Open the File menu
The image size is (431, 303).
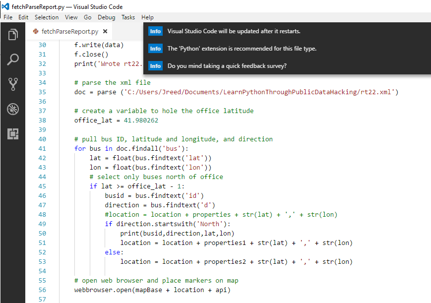(x=8, y=17)
